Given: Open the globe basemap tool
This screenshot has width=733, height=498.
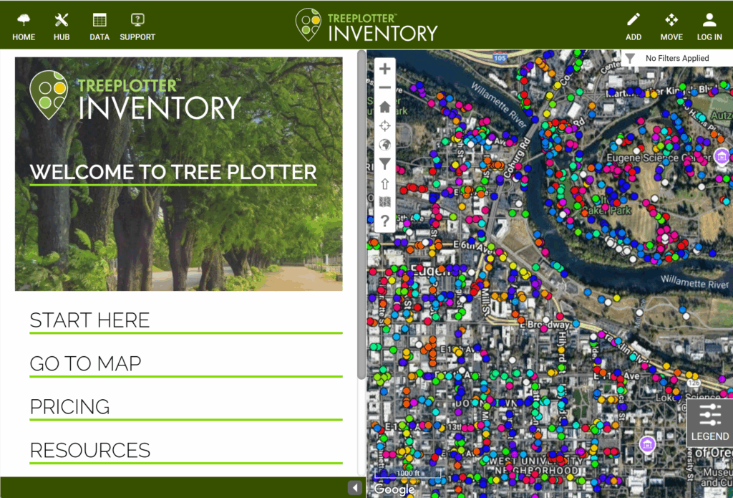Looking at the screenshot, I should click(384, 145).
